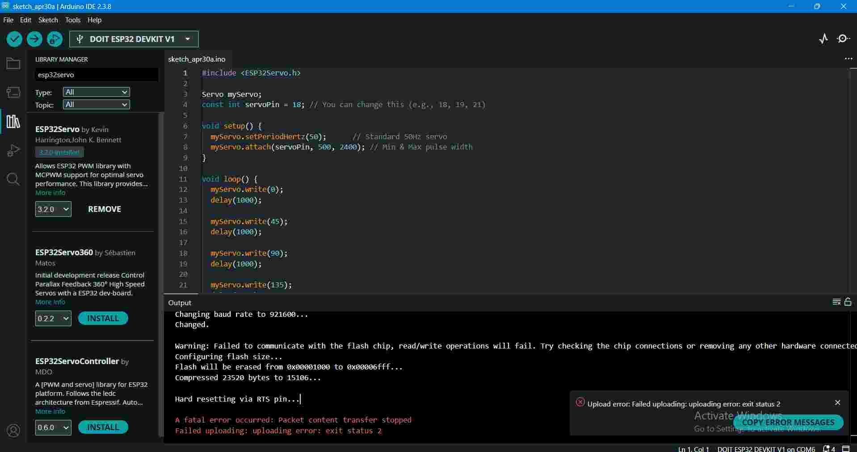The image size is (857, 452).
Task: Open the Edit menu
Action: point(25,20)
